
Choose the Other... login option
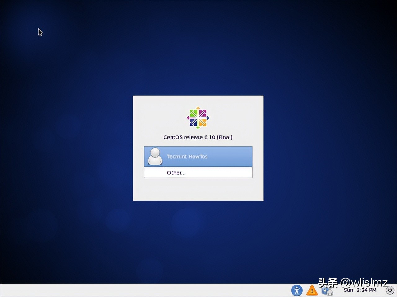[176, 173]
